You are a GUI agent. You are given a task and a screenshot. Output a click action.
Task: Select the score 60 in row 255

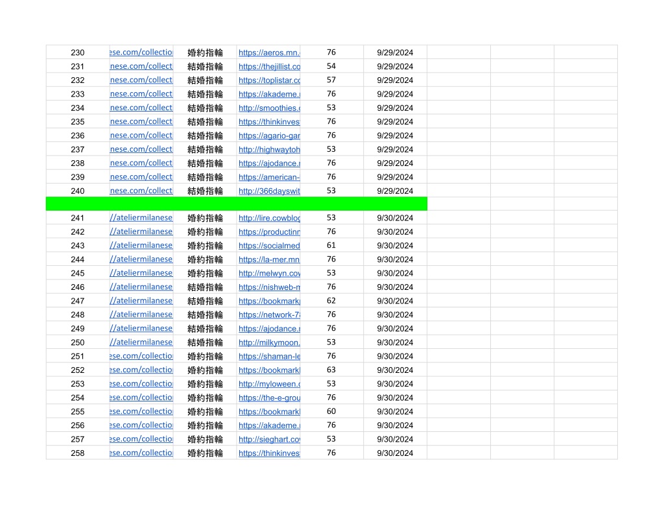[x=331, y=412]
